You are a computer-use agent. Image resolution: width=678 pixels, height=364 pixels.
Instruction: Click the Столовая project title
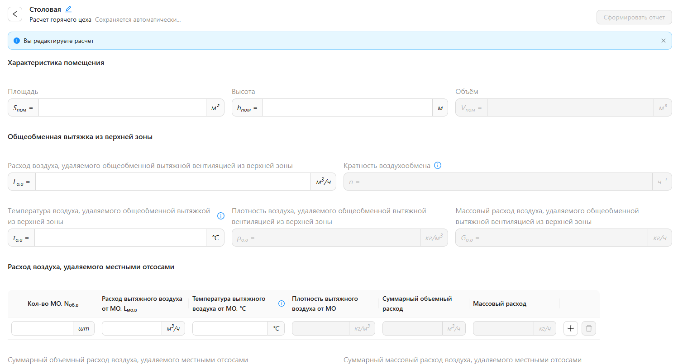pyautogui.click(x=45, y=9)
